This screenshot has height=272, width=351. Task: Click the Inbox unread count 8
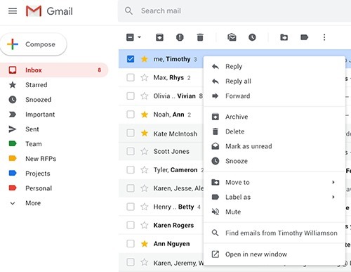click(x=100, y=70)
